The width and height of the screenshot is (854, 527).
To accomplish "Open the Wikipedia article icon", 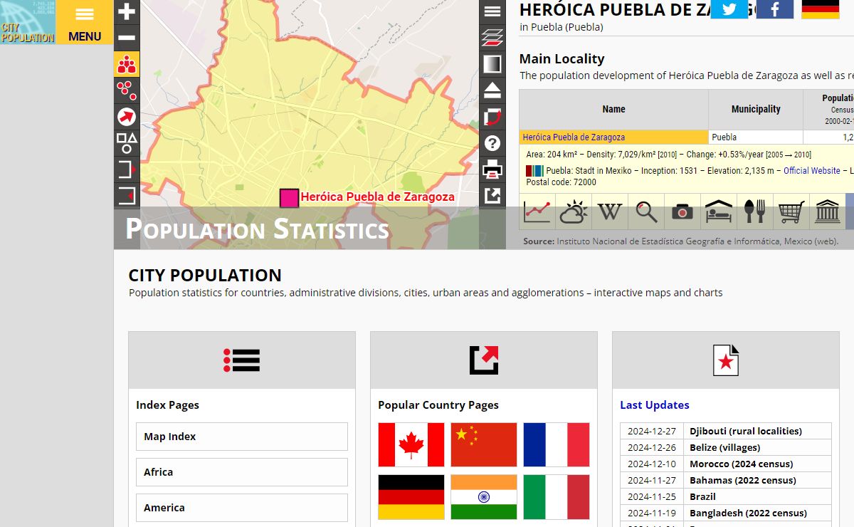I will click(x=610, y=212).
